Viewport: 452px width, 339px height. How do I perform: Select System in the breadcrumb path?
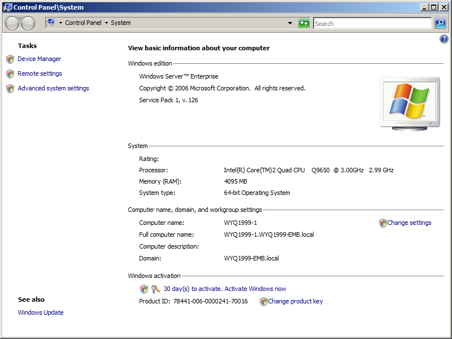[120, 23]
